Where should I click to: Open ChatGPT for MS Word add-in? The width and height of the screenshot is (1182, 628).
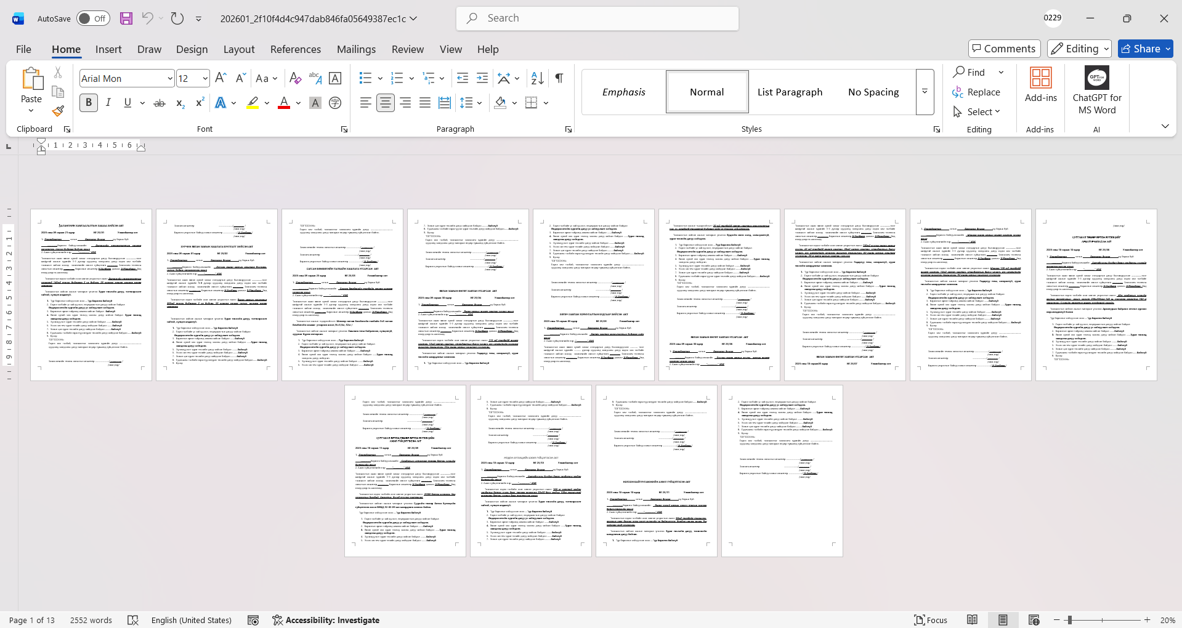[1096, 91]
